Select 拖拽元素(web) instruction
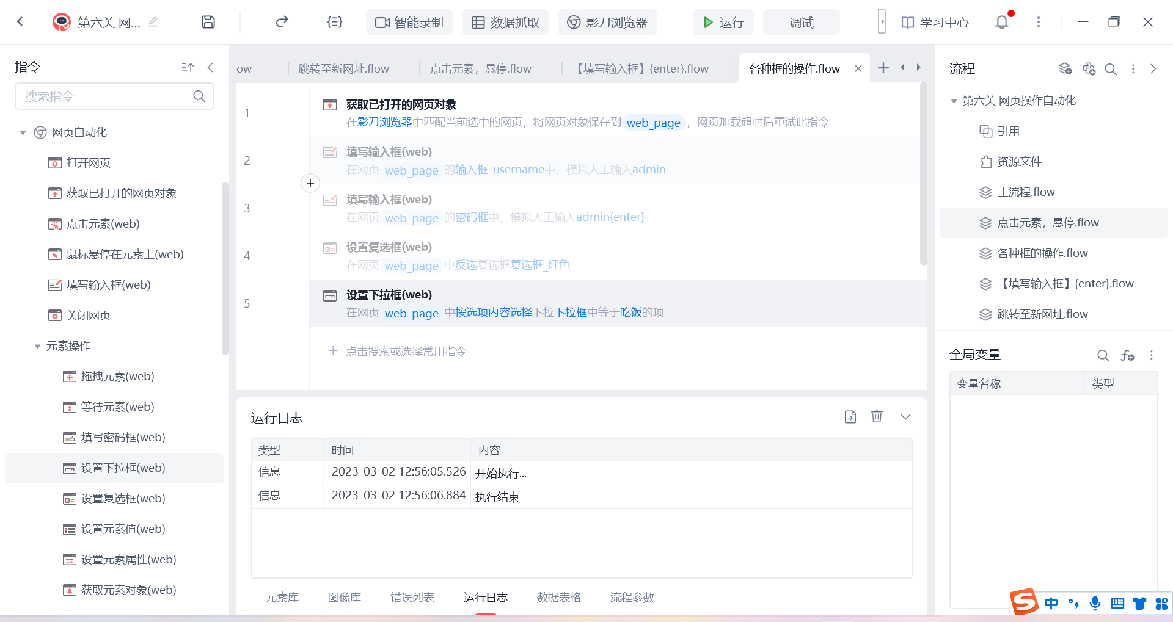 pos(109,377)
